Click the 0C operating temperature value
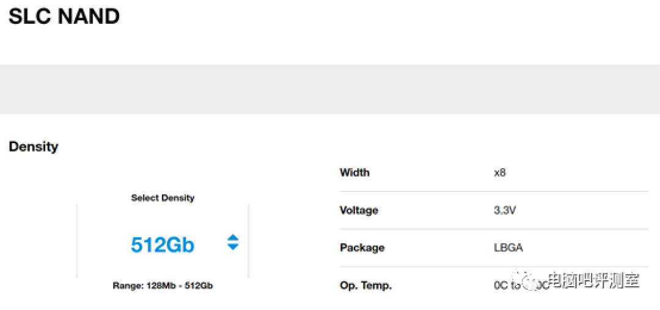This screenshot has height=310, width=660. coord(501,286)
